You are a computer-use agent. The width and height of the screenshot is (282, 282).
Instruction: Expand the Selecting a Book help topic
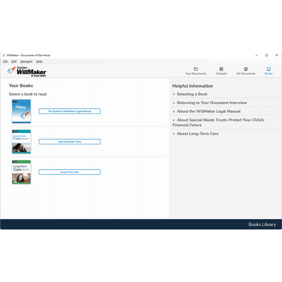click(192, 94)
